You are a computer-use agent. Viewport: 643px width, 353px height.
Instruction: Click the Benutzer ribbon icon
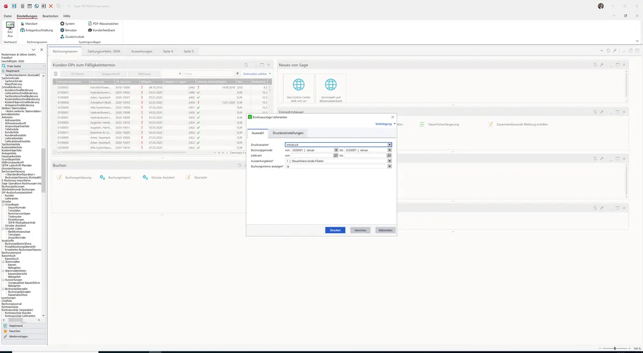(x=62, y=30)
